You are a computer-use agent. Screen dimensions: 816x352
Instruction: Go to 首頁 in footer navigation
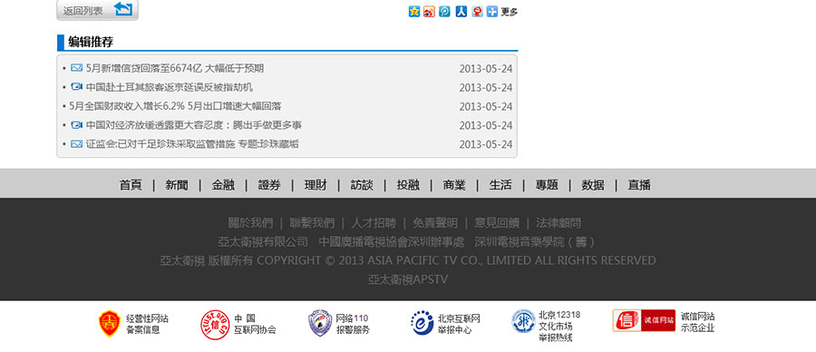(x=131, y=185)
